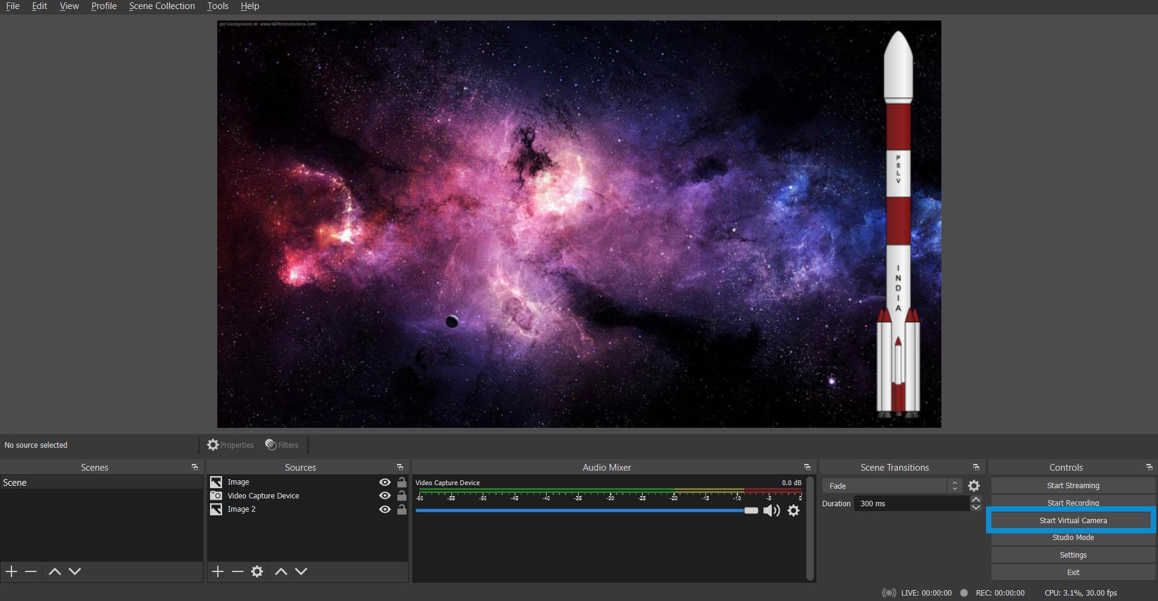Viewport: 1158px width, 601px height.
Task: Click the Image source type icon
Action: click(216, 482)
